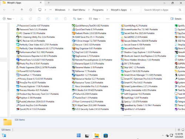
Task: Select S.O.S Security Suite 2.9.5.0 Portable
Action: tap(90, 109)
